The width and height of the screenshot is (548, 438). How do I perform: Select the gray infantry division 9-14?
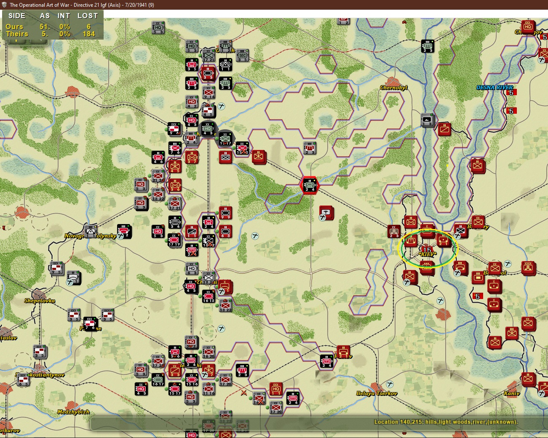pos(209,92)
